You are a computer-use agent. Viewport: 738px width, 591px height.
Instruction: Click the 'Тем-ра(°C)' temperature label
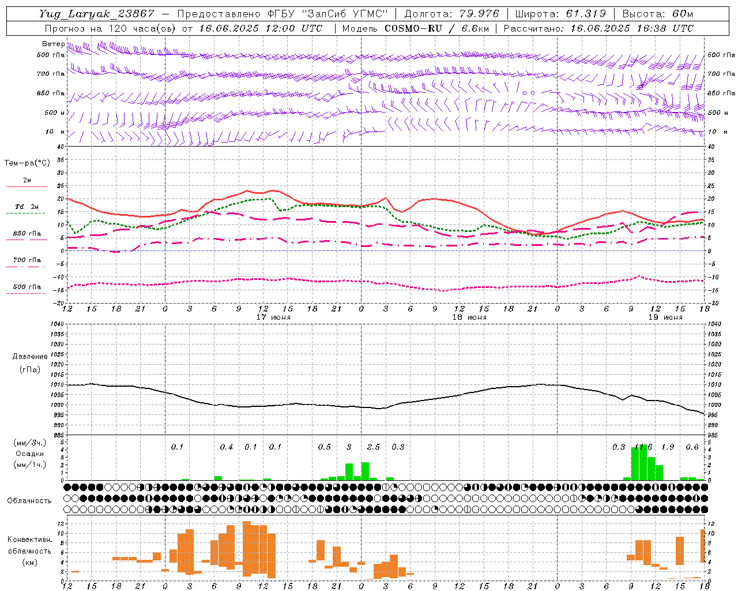[x=27, y=163]
